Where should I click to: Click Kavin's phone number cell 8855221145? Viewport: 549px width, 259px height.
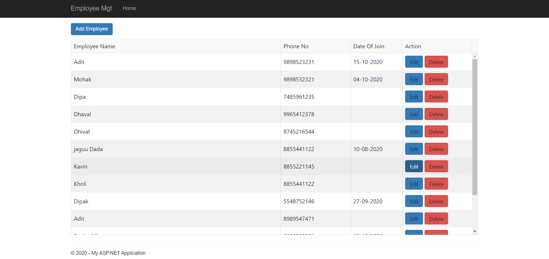(x=299, y=166)
